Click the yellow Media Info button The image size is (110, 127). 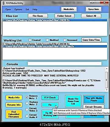tap(14, 97)
